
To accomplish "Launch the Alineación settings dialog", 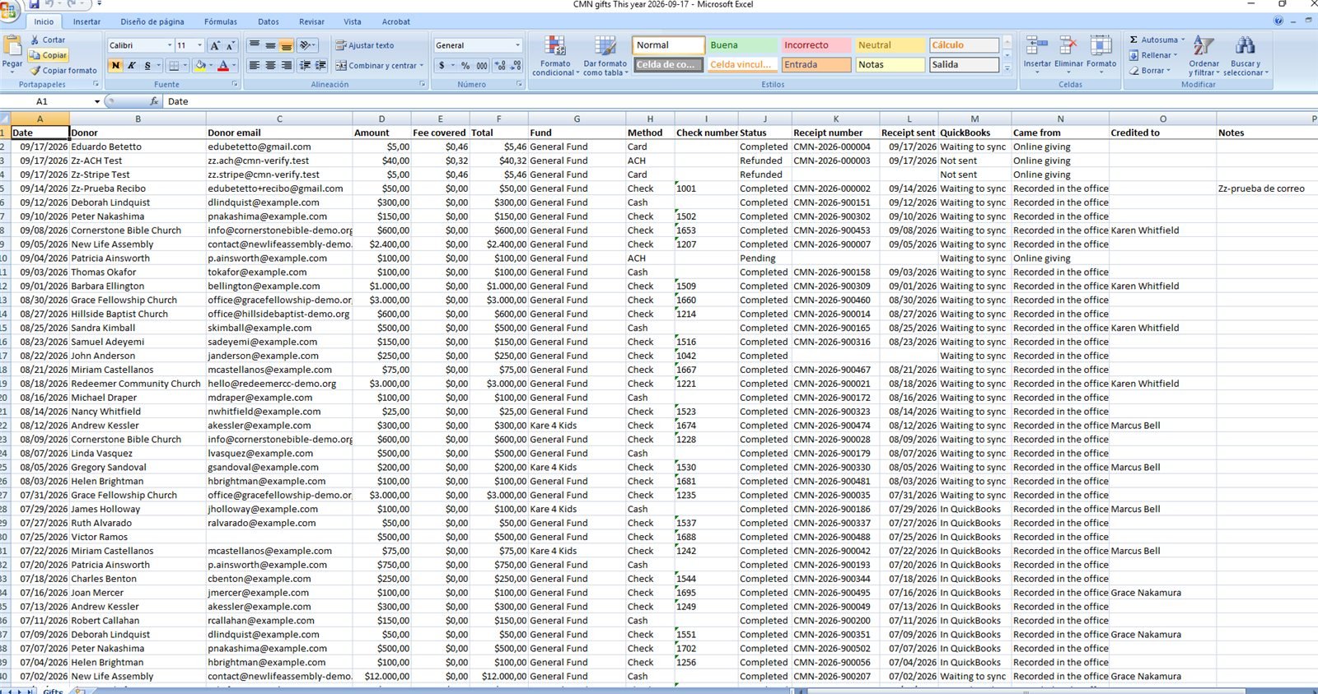I will pos(423,84).
